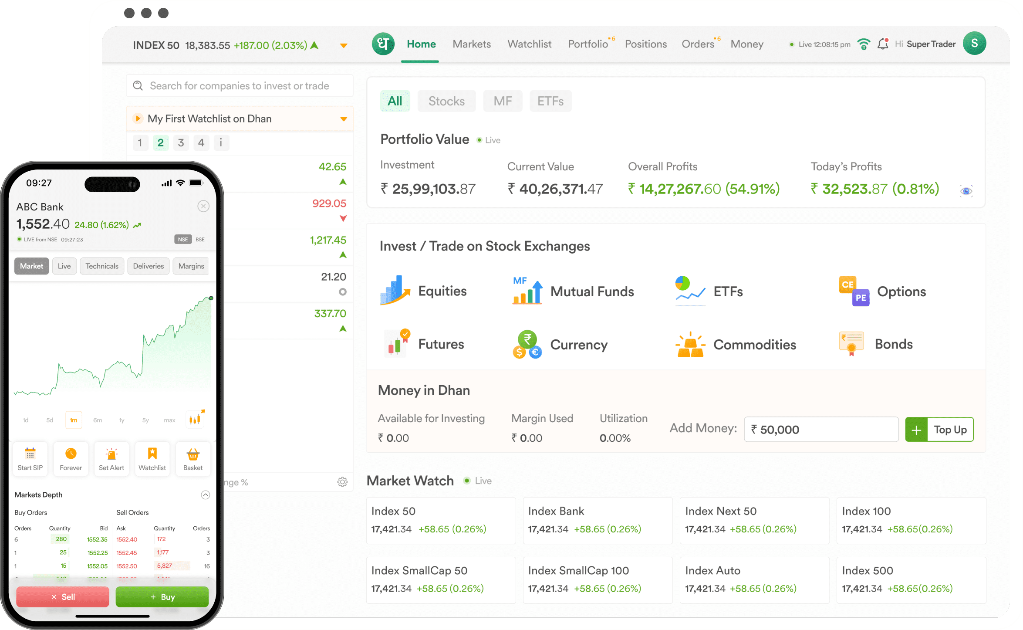Screen dimensions: 1023x630
Task: Open the Markets tab
Action: click(471, 44)
